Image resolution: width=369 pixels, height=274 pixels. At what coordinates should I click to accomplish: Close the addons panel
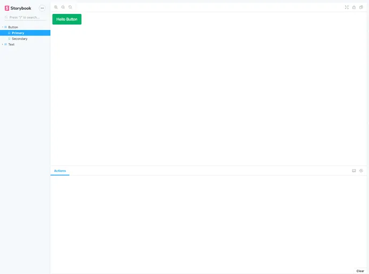(361, 171)
